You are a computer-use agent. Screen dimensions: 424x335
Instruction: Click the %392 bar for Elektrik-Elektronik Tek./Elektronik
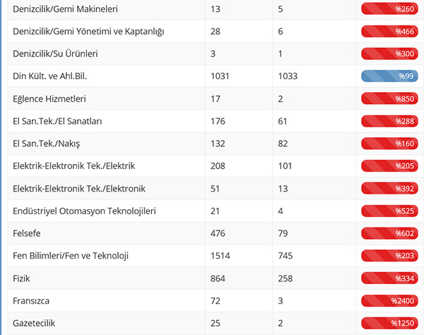point(391,189)
